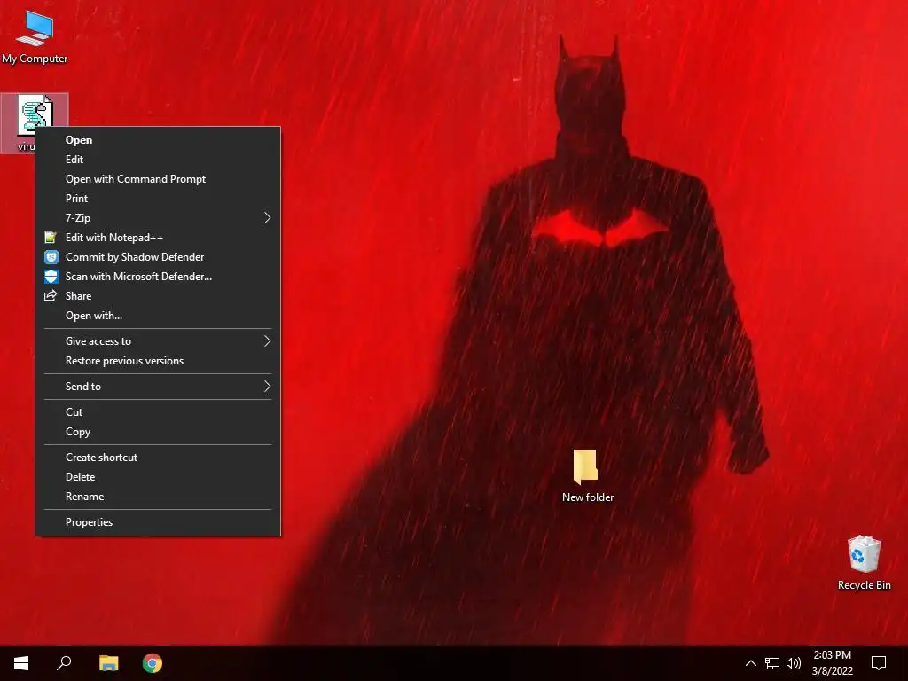Select Edit with Notepad++

coord(158,238)
